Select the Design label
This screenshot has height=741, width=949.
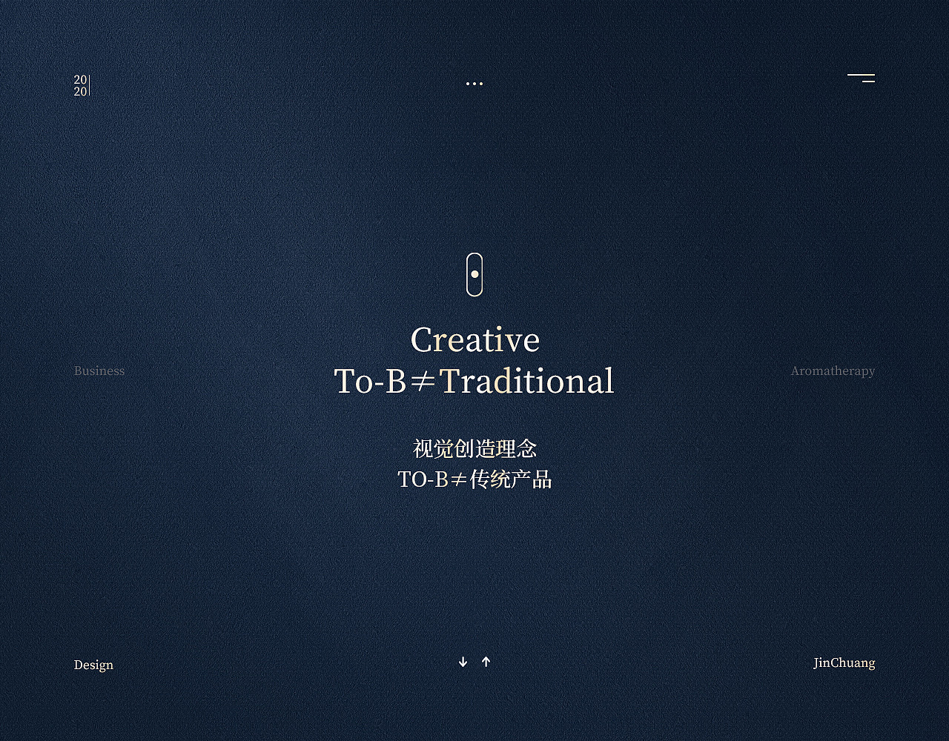coord(93,665)
